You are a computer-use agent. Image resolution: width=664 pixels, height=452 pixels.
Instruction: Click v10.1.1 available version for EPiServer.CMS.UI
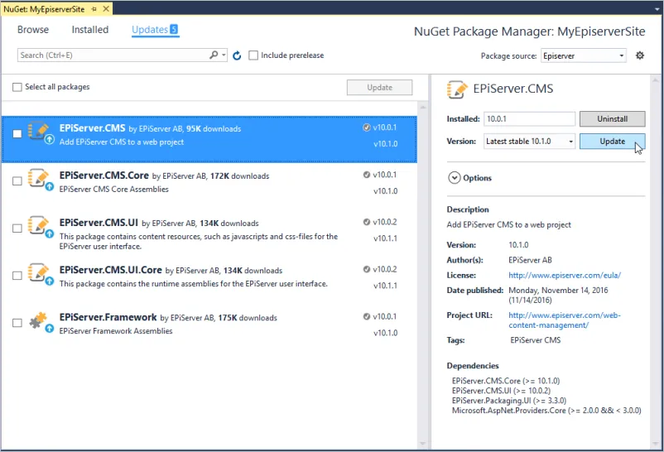click(x=385, y=238)
